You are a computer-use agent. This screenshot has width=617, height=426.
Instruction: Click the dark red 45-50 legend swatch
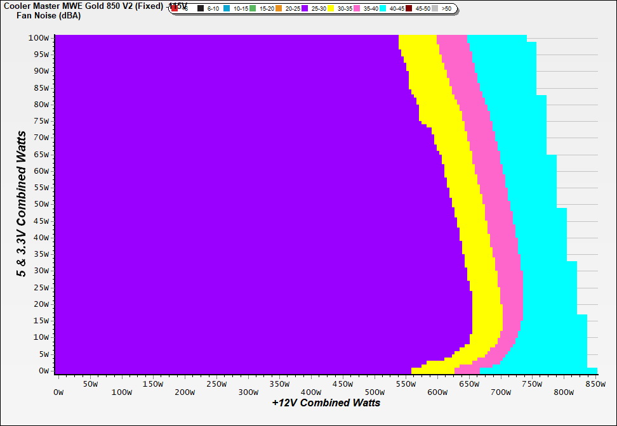pos(409,9)
